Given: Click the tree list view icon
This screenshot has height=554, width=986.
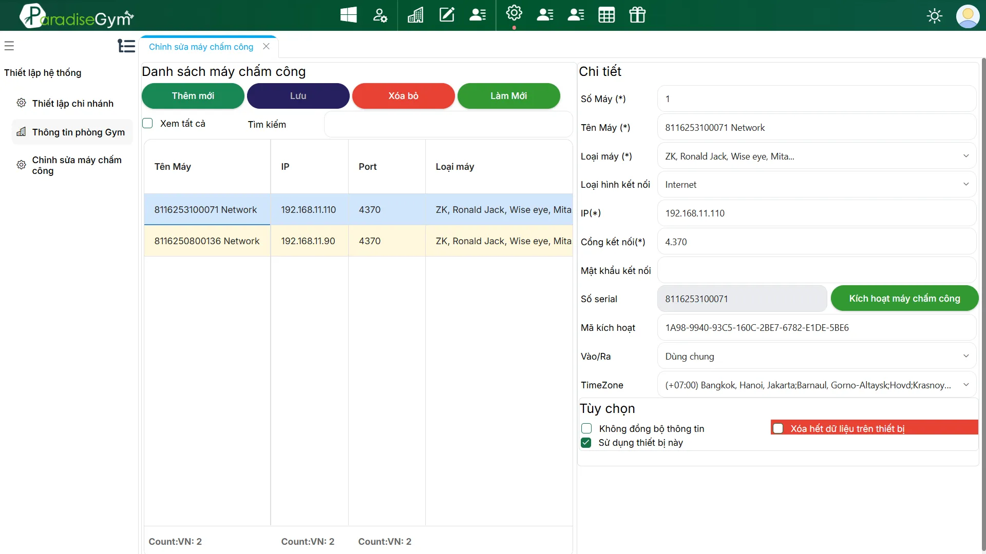Looking at the screenshot, I should tap(126, 46).
